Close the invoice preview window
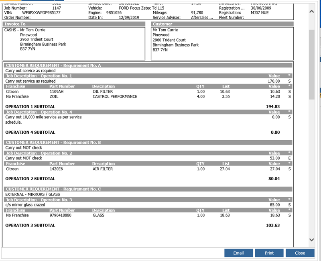321x261 pixels. click(300, 253)
